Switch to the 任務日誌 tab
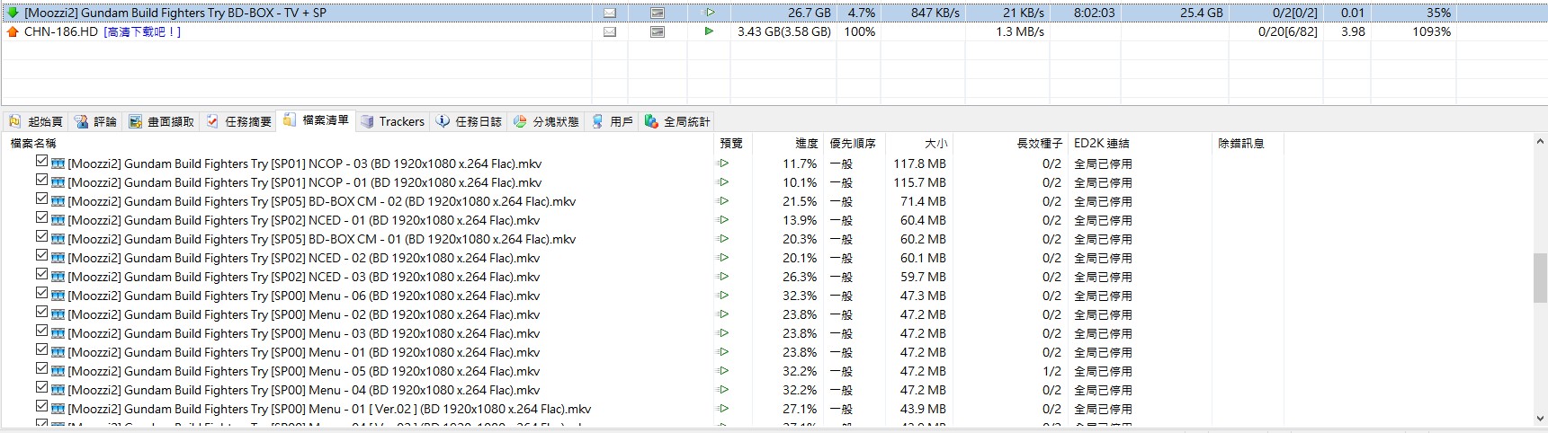1548x433 pixels. pyautogui.click(x=469, y=121)
